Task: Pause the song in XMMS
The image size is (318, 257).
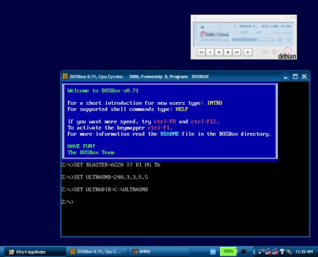Action: (219, 52)
